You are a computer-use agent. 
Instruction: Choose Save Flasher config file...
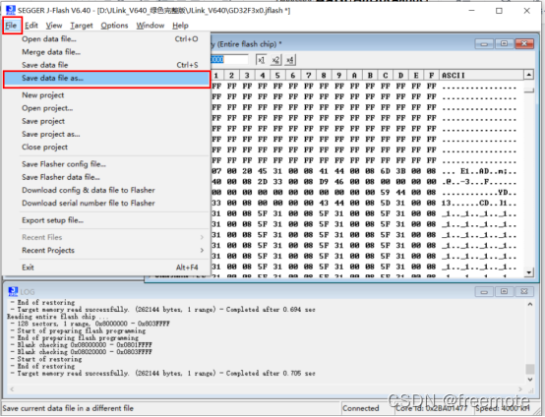pos(106,164)
